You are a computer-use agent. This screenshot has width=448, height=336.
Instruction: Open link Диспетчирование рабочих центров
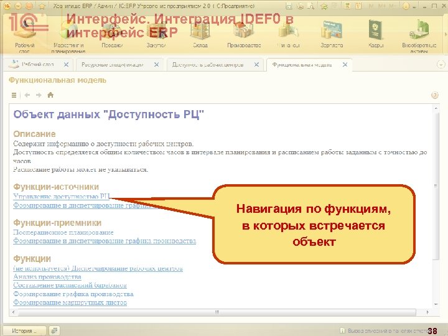[98, 268]
